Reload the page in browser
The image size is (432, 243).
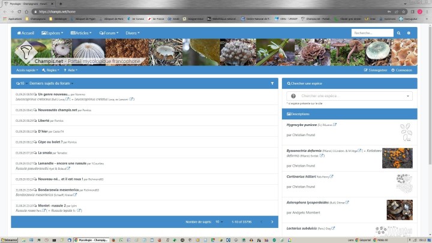(19, 11)
